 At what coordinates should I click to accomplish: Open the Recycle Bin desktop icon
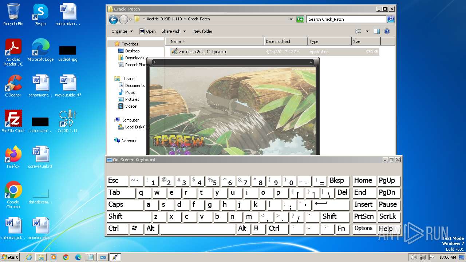tap(13, 15)
